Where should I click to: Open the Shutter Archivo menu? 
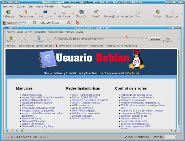(x=8, y=6)
